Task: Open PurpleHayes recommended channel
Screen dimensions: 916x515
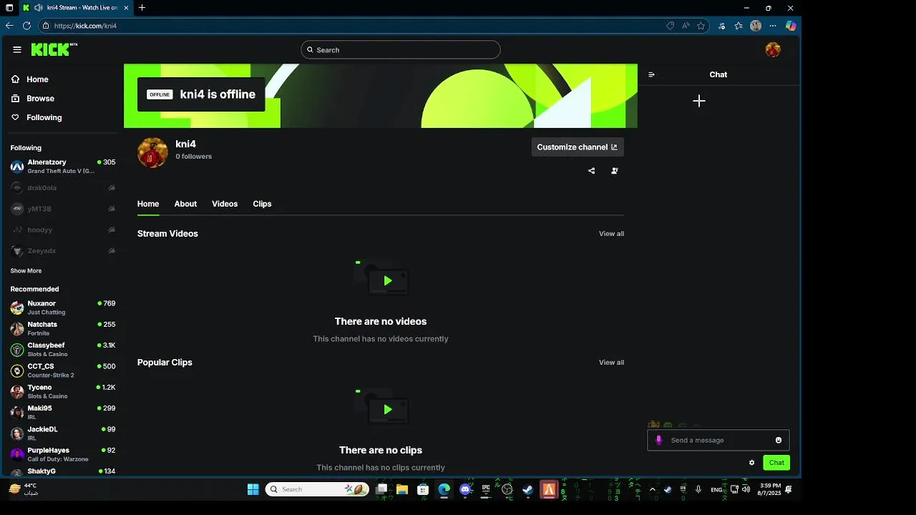Action: coord(63,455)
